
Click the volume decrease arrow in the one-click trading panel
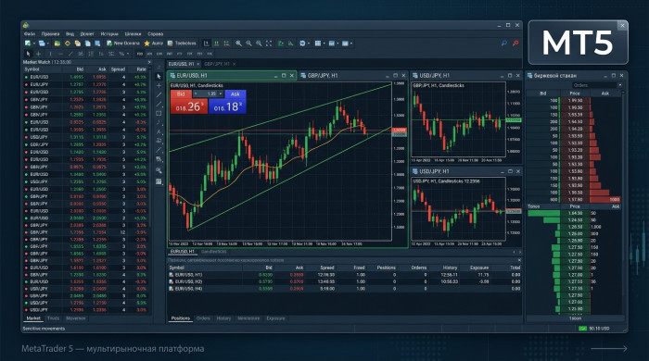click(196, 93)
